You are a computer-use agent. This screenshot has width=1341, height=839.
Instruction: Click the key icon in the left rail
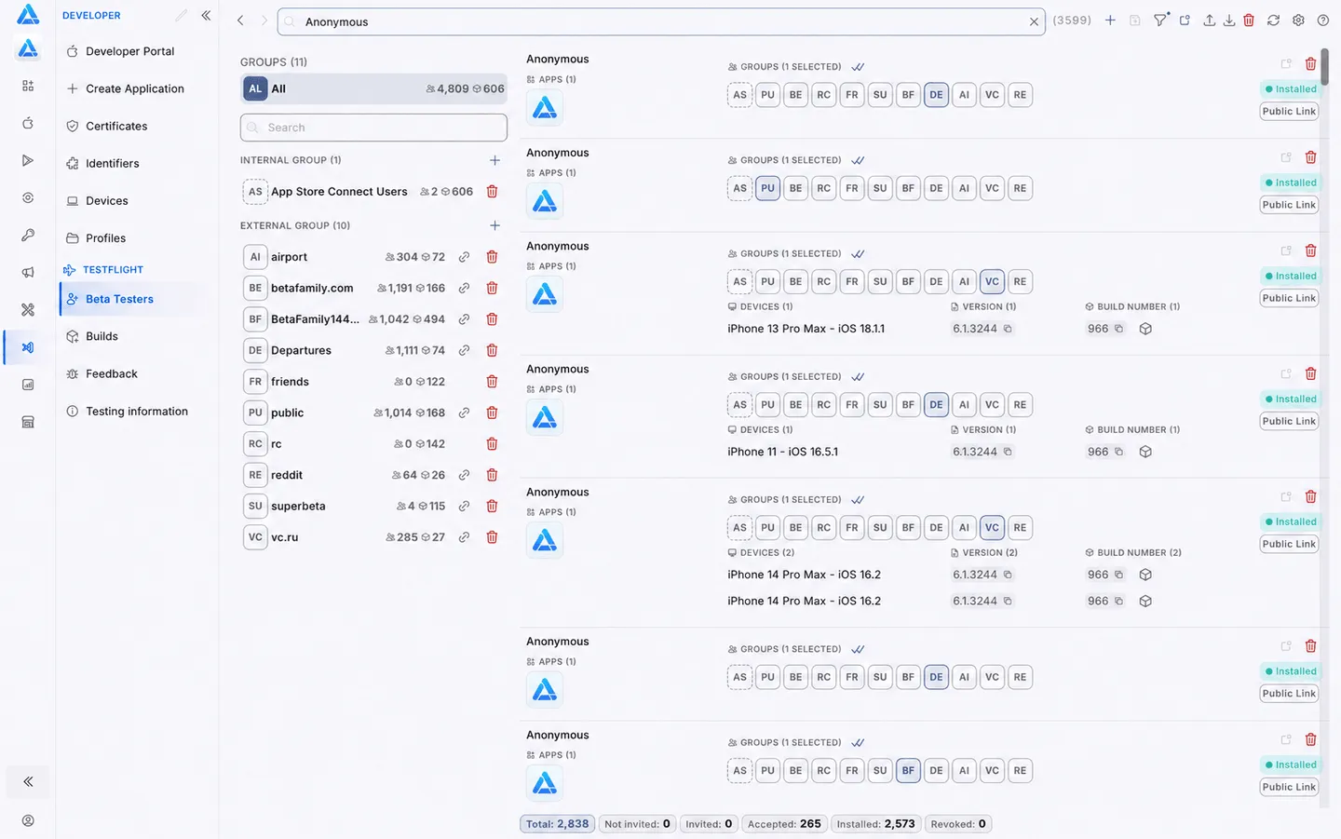[28, 235]
